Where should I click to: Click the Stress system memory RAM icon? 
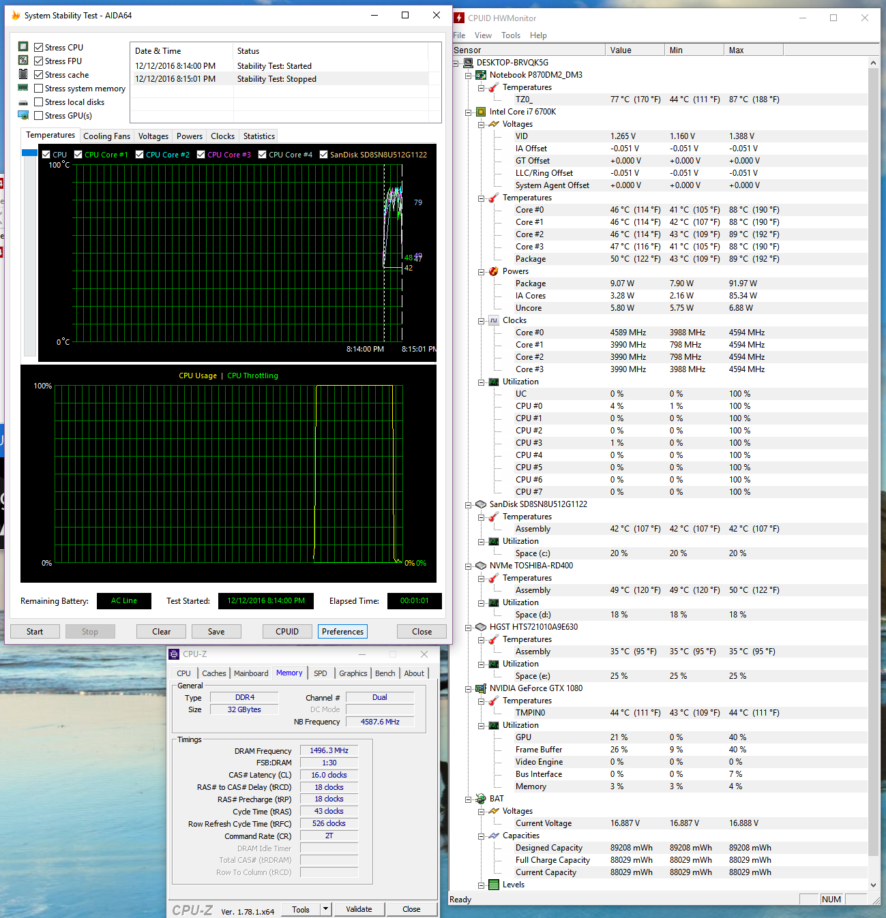tap(23, 88)
